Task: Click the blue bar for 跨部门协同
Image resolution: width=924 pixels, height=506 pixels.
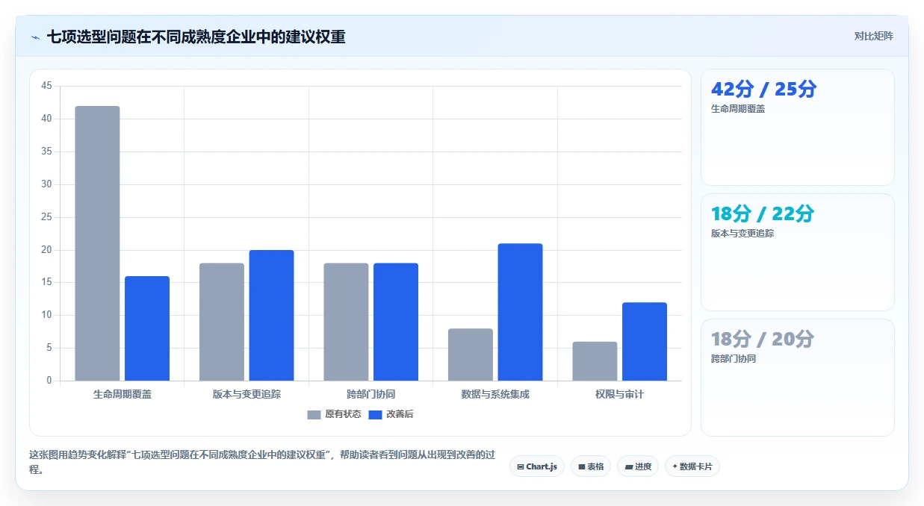Action: [x=396, y=322]
